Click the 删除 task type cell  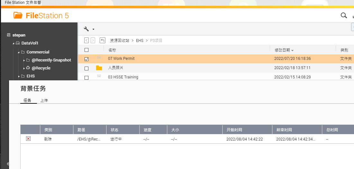(48, 139)
